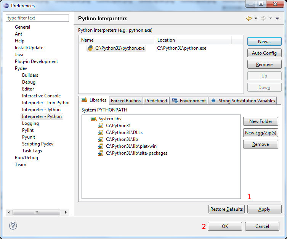Open Interactive Console preferences
Viewport: 287px width, 239px height.
pos(41,96)
